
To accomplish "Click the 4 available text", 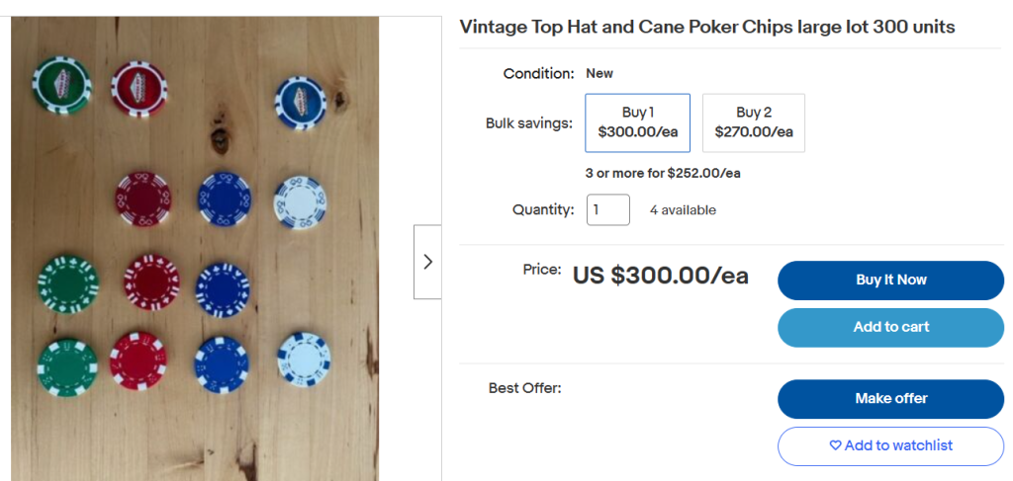I will (x=683, y=210).
